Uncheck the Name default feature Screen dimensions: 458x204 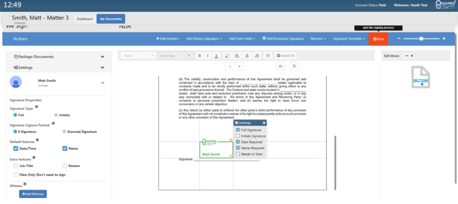65,149
